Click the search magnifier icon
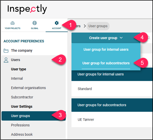Image resolution: width=153 pixels, height=140 pixels. 149,38
